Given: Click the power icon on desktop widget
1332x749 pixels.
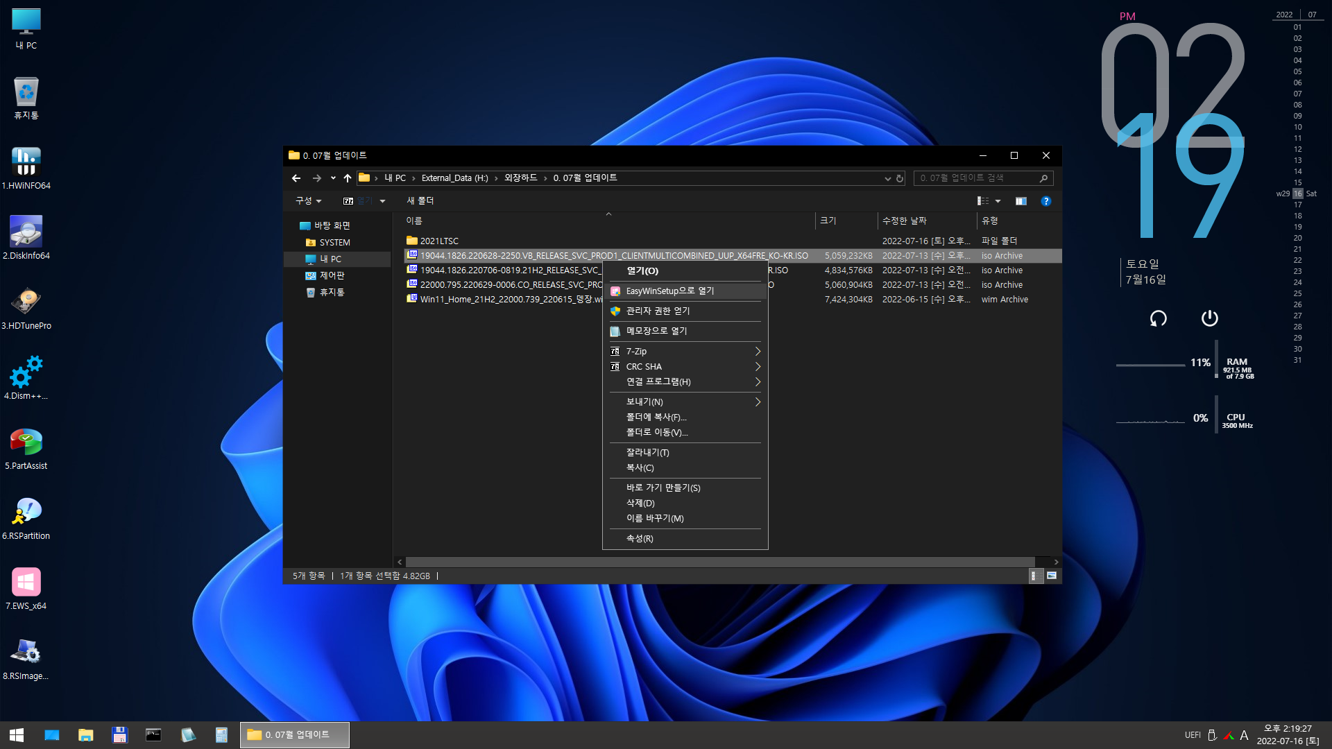Looking at the screenshot, I should click(x=1210, y=318).
